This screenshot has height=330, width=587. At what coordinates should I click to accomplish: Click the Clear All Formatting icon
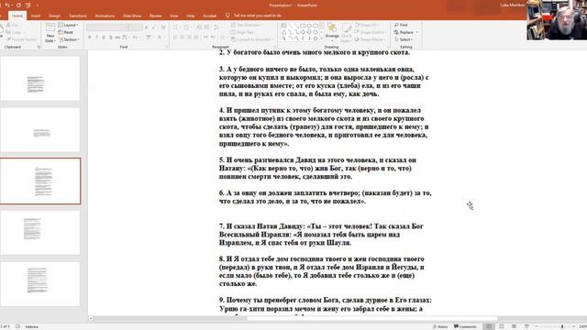click(163, 27)
